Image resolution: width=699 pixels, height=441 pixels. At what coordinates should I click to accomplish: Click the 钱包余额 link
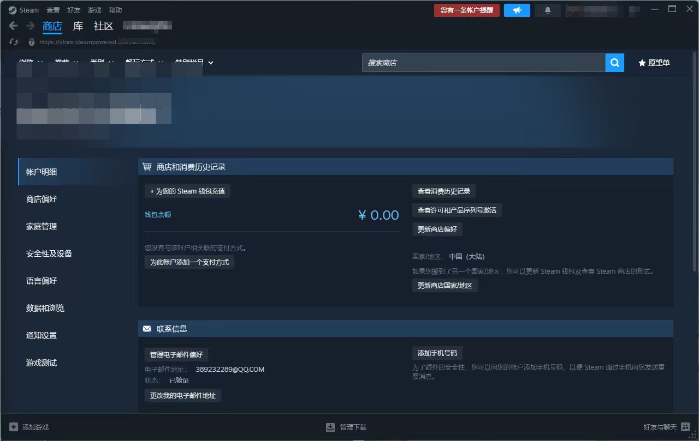pos(158,215)
